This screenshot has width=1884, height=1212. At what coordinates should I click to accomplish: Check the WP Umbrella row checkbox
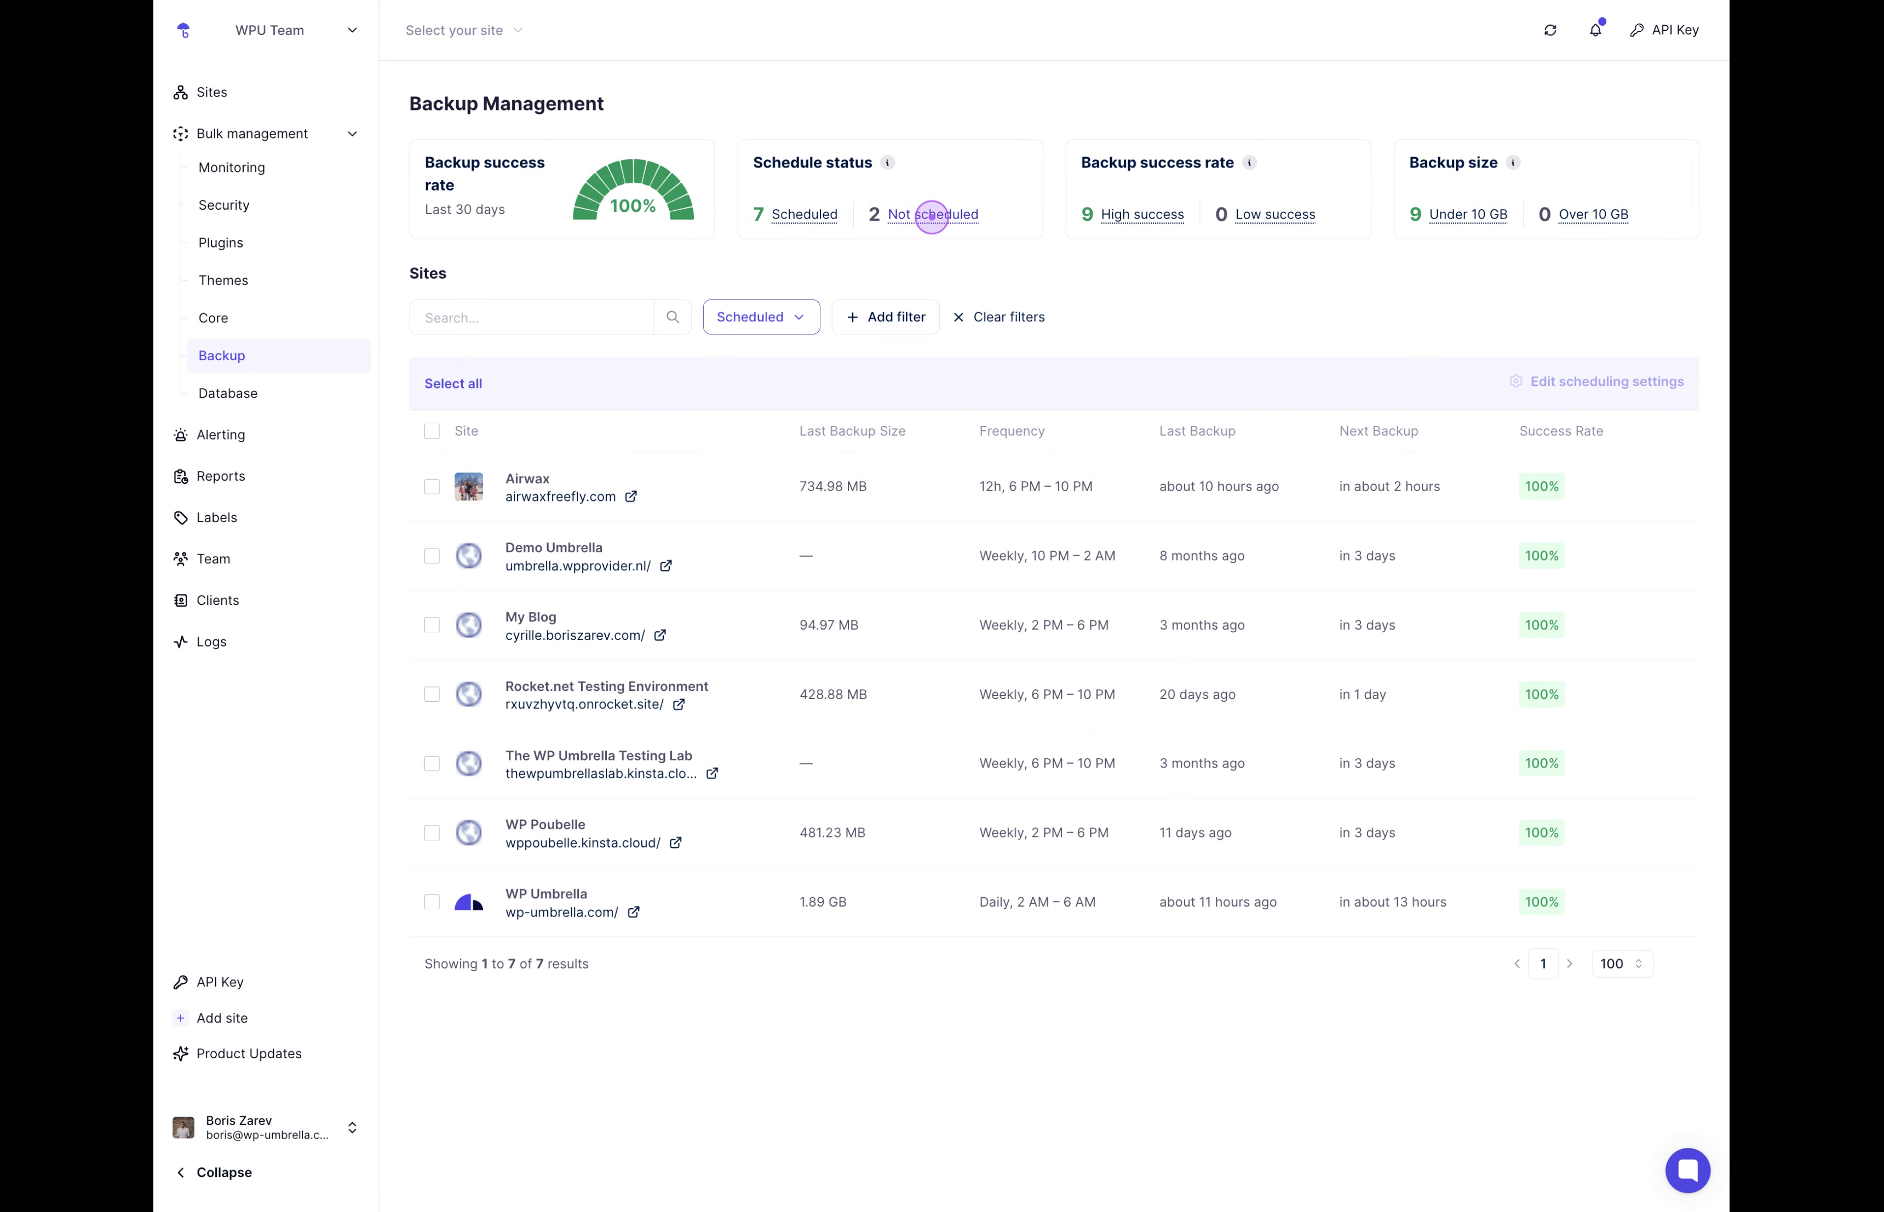tap(432, 902)
